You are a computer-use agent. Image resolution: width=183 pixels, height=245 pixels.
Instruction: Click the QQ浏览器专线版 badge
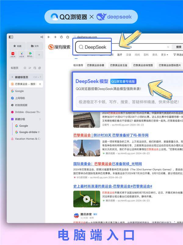click(x=123, y=81)
